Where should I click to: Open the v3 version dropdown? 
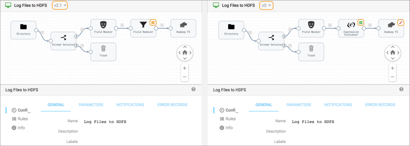pyautogui.click(x=266, y=5)
